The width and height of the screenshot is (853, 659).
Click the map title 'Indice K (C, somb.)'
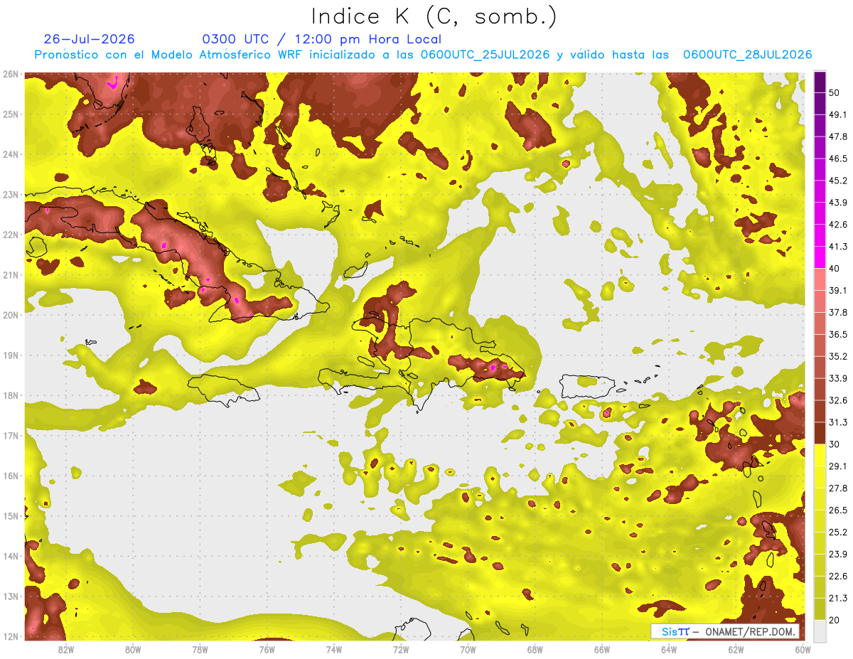click(x=434, y=16)
